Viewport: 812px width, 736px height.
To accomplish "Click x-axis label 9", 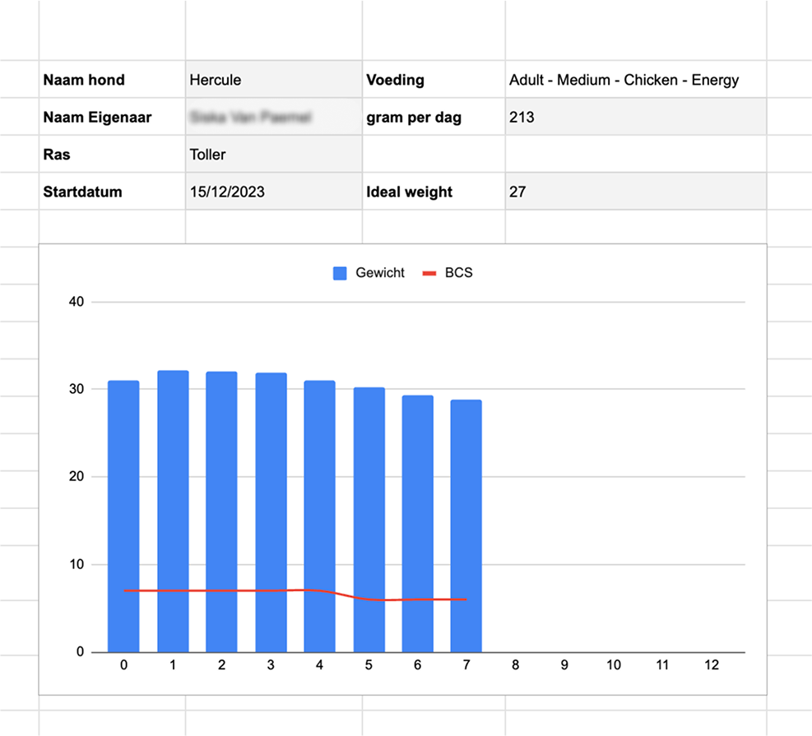I will pos(564,665).
